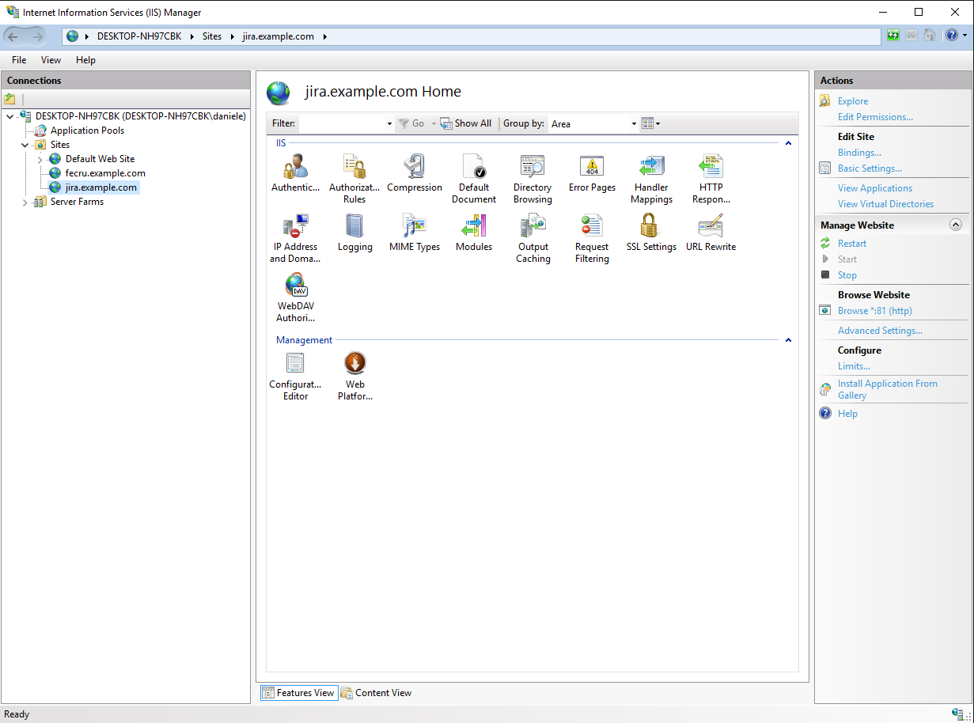
Task: Click View Virtual Directories link
Action: point(885,204)
